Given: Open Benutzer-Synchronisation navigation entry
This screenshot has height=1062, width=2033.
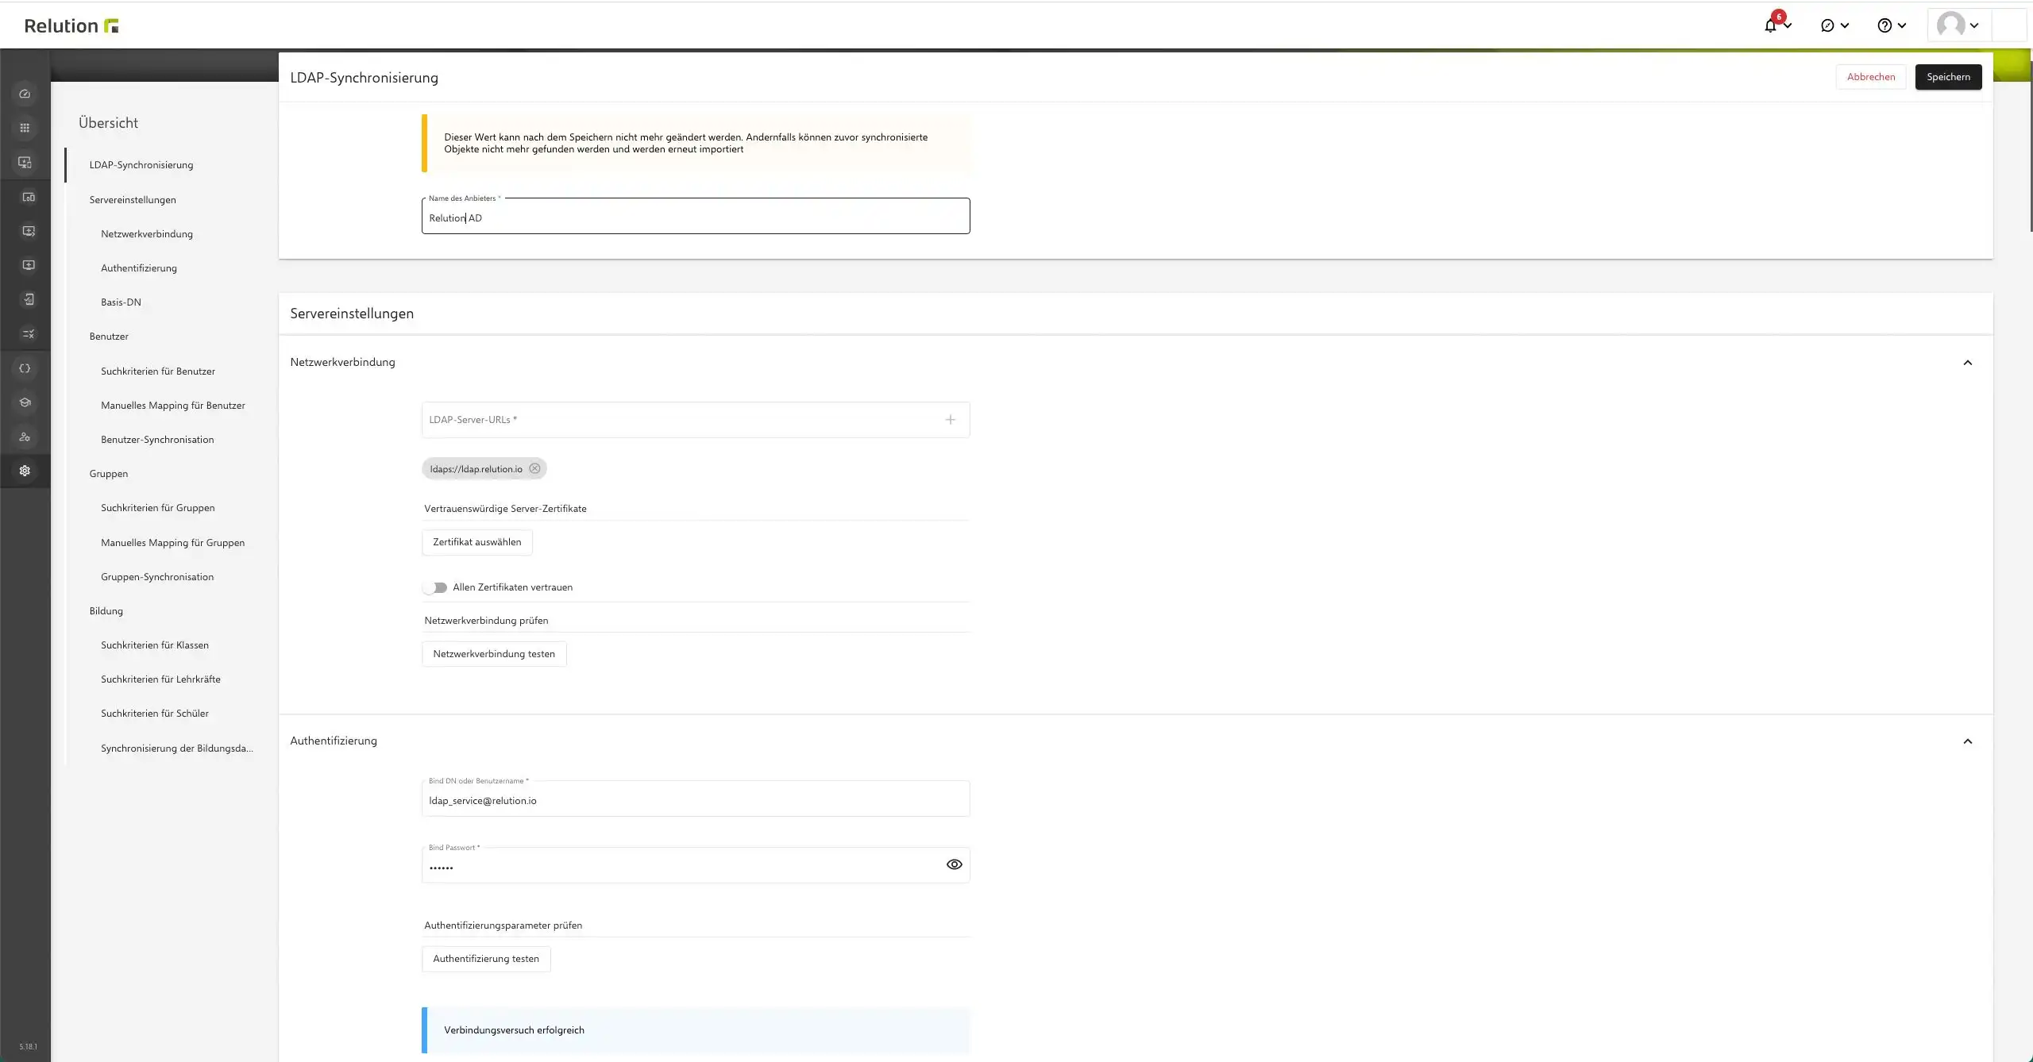Looking at the screenshot, I should click(x=157, y=440).
